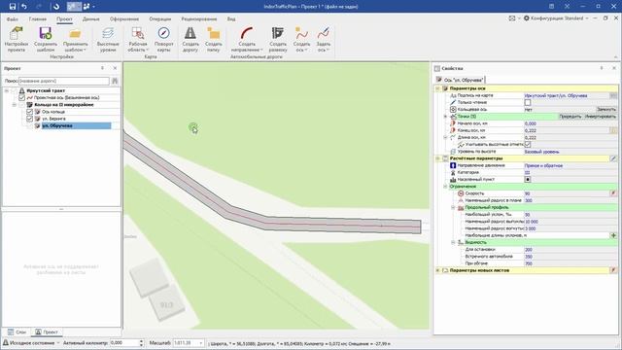Image resolution: width=622 pixels, height=350 pixels.
Task: Collapse the Иркутский тракт tree node
Action: [x=7, y=90]
